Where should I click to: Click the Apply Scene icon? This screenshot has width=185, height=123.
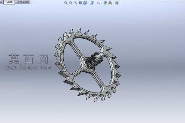tap(110, 3)
